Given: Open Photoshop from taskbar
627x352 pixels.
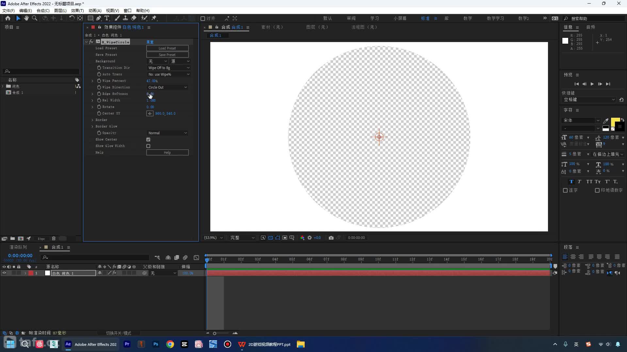Looking at the screenshot, I should (156, 344).
